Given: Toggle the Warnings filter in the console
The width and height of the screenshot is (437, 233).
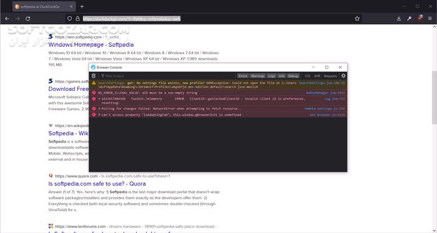Looking at the screenshot, I should pyautogui.click(x=257, y=76).
